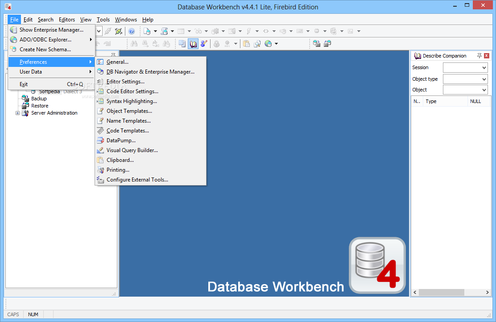496x322 pixels.
Task: Open dropdown arrow beside new database icon
Action: pyautogui.click(x=155, y=31)
